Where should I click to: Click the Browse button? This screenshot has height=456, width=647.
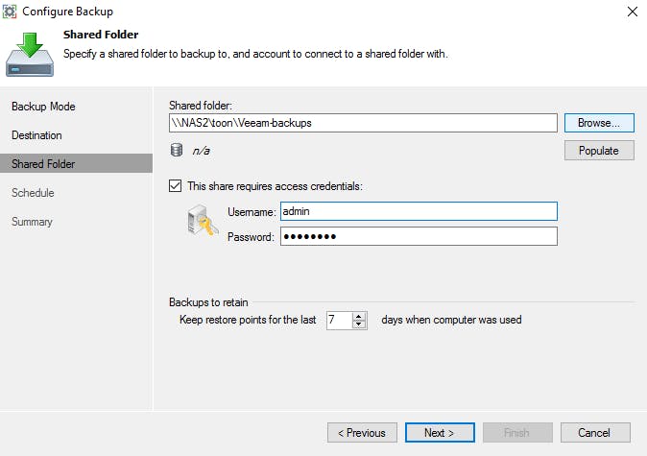click(x=599, y=123)
